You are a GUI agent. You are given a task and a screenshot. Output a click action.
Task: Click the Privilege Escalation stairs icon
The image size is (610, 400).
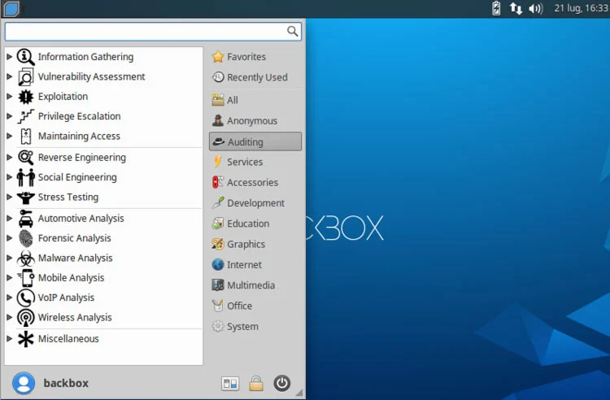point(26,116)
